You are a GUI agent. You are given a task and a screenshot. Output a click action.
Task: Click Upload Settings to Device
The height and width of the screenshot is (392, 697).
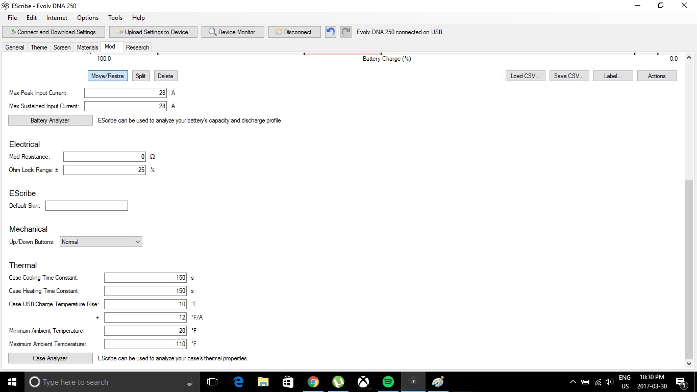(x=152, y=32)
